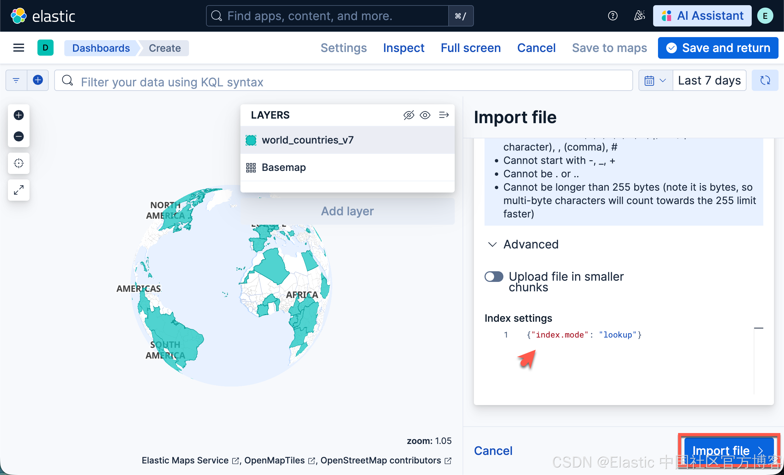Go to the Dashboards breadcrumb
The height and width of the screenshot is (475, 784).
101,48
